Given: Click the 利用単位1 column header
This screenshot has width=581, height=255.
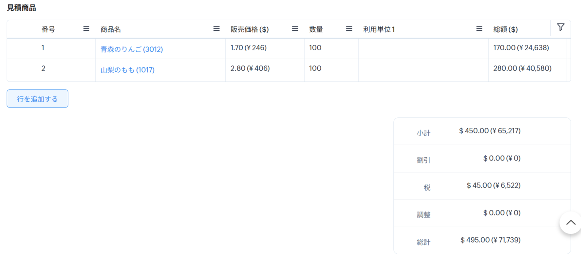Looking at the screenshot, I should click(x=379, y=29).
